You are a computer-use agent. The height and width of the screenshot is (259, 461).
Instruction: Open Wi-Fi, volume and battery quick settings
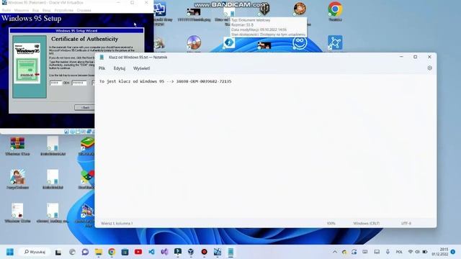pos(418,252)
